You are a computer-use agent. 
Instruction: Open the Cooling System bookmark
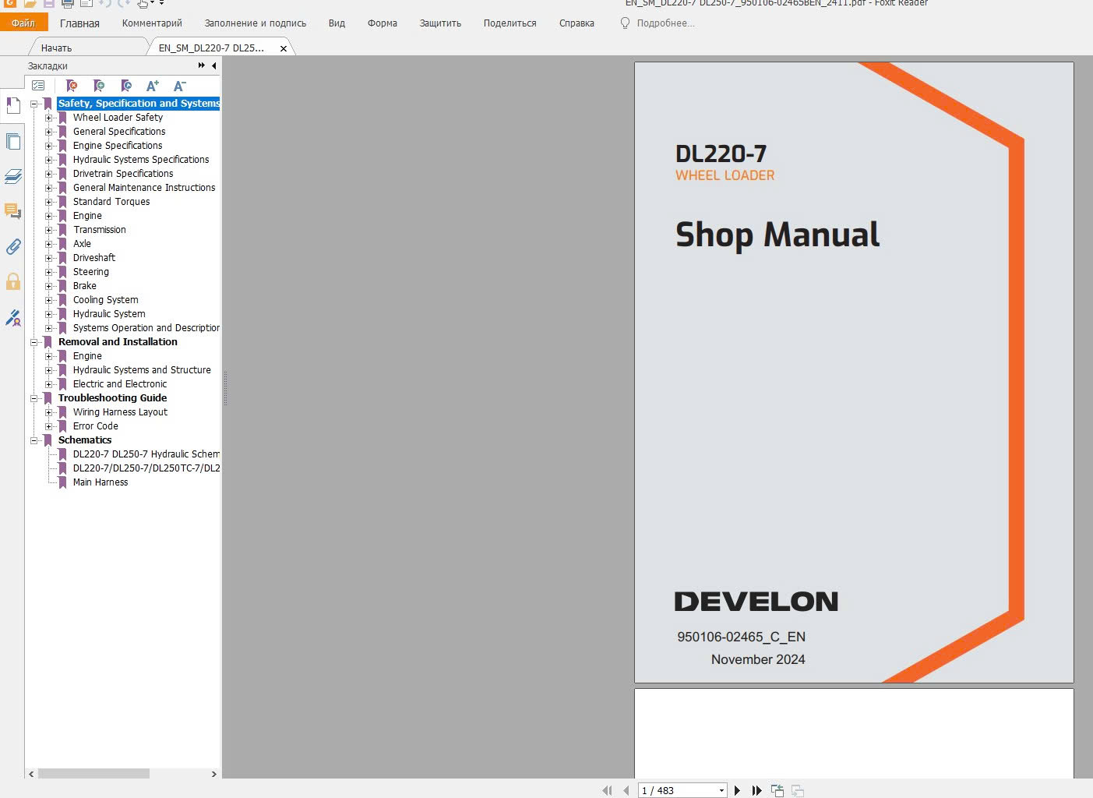(106, 300)
